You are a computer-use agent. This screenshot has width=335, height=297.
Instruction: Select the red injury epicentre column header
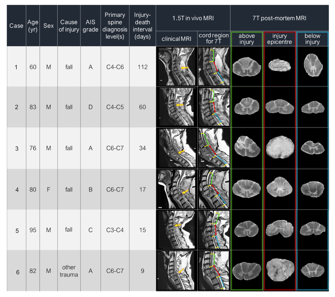(x=279, y=39)
